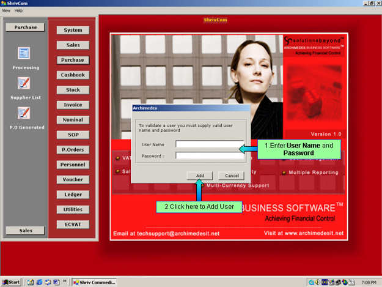The height and width of the screenshot is (287, 382).
Task: Click the first quick launch icon beside Start
Action: click(31, 282)
